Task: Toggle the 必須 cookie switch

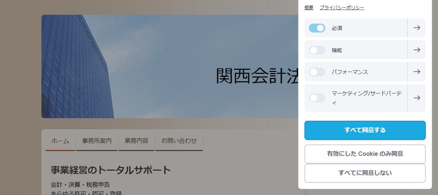Action: click(x=317, y=28)
